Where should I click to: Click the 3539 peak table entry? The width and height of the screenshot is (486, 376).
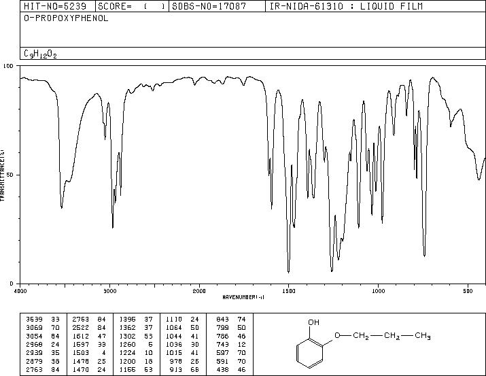tap(43, 320)
